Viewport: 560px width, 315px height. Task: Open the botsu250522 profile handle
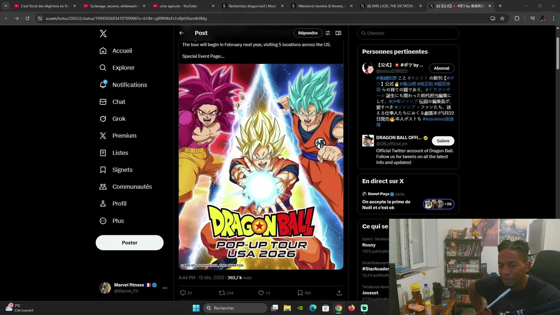[x=392, y=71]
